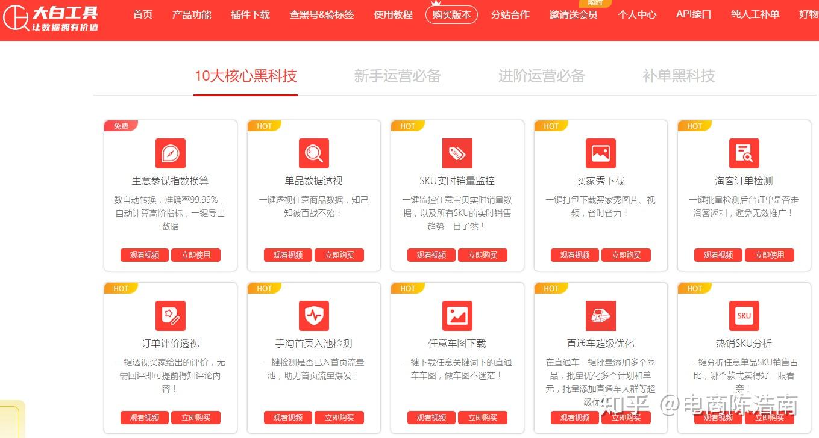Click the HOT badge on 热销SKU分析 card
Viewport: 819px width, 438px height.
coord(694,288)
